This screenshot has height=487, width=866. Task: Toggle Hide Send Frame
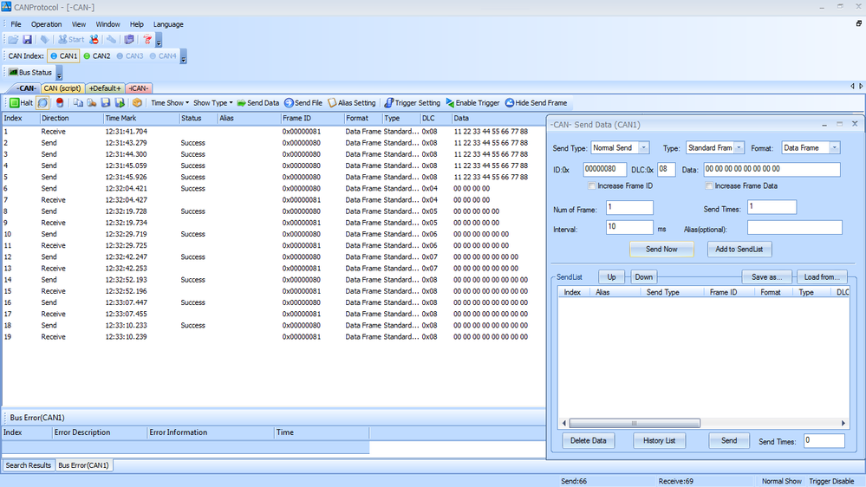coord(537,103)
